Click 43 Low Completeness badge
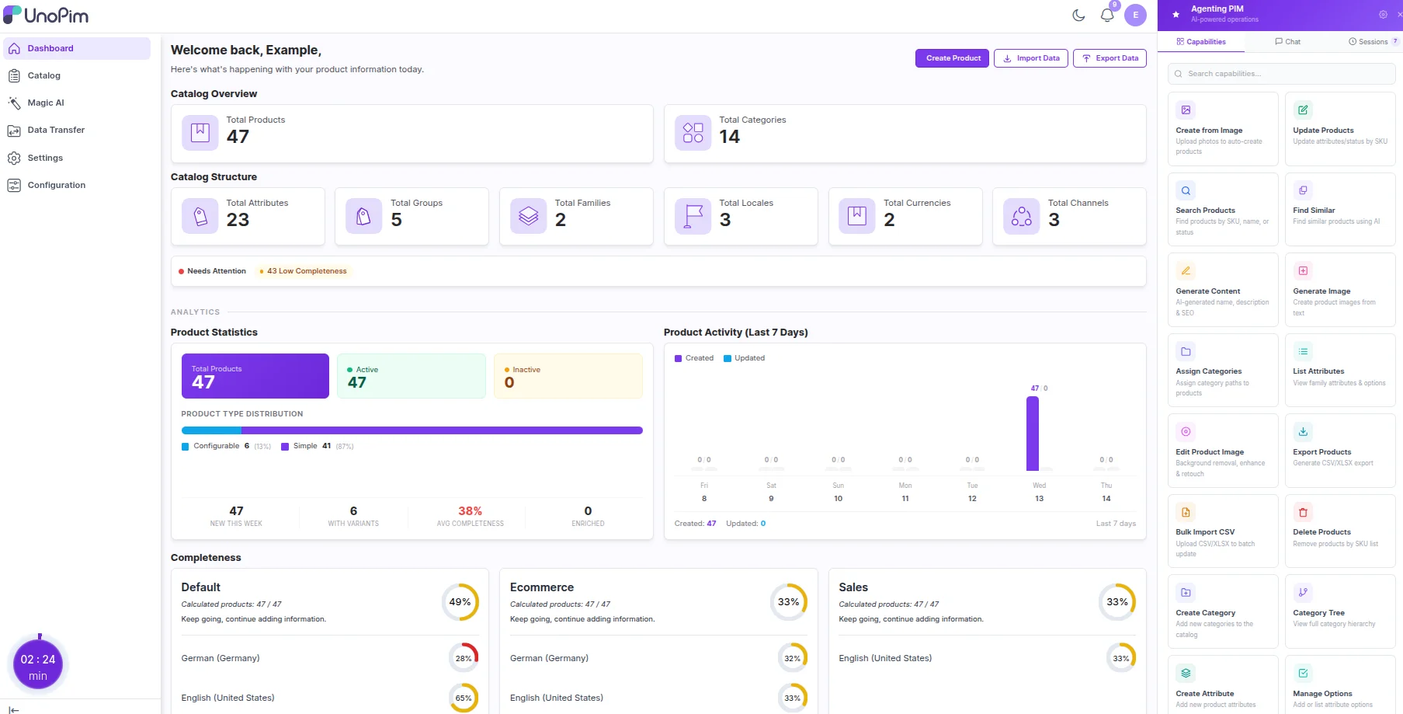This screenshot has height=714, width=1403. tap(304, 271)
